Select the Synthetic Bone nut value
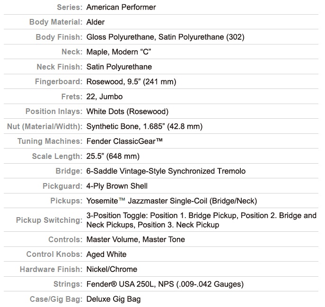The height and width of the screenshot is (307, 325). tap(144, 126)
